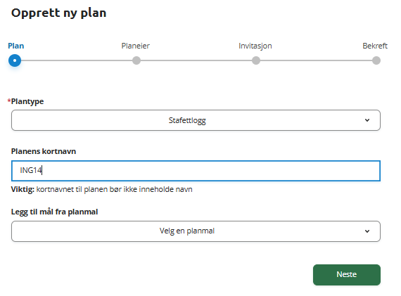This screenshot has height=296, width=401.
Task: Click the chevron arrow in Plantype dropdown
Action: point(367,120)
